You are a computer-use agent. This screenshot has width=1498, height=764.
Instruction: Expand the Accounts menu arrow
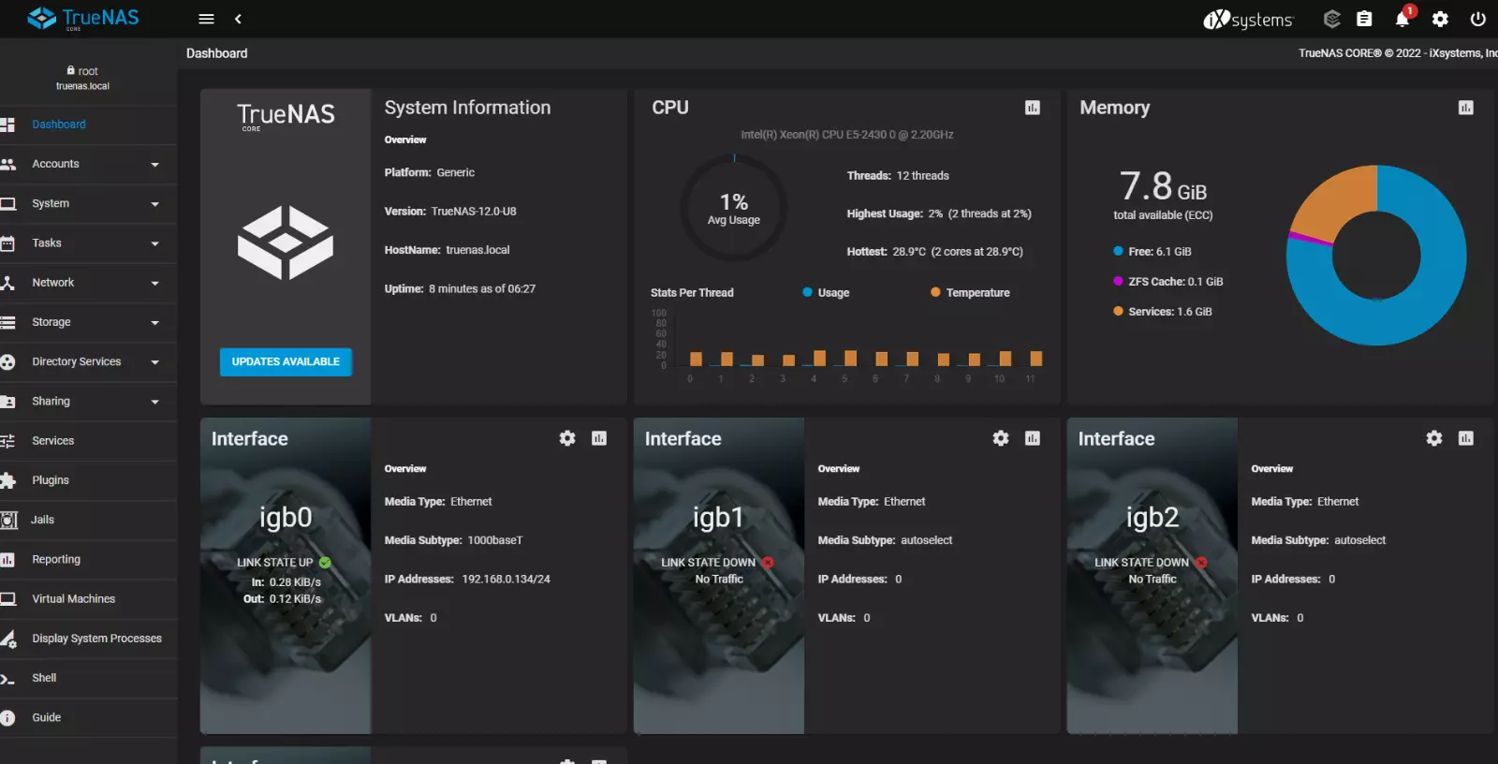tap(154, 165)
